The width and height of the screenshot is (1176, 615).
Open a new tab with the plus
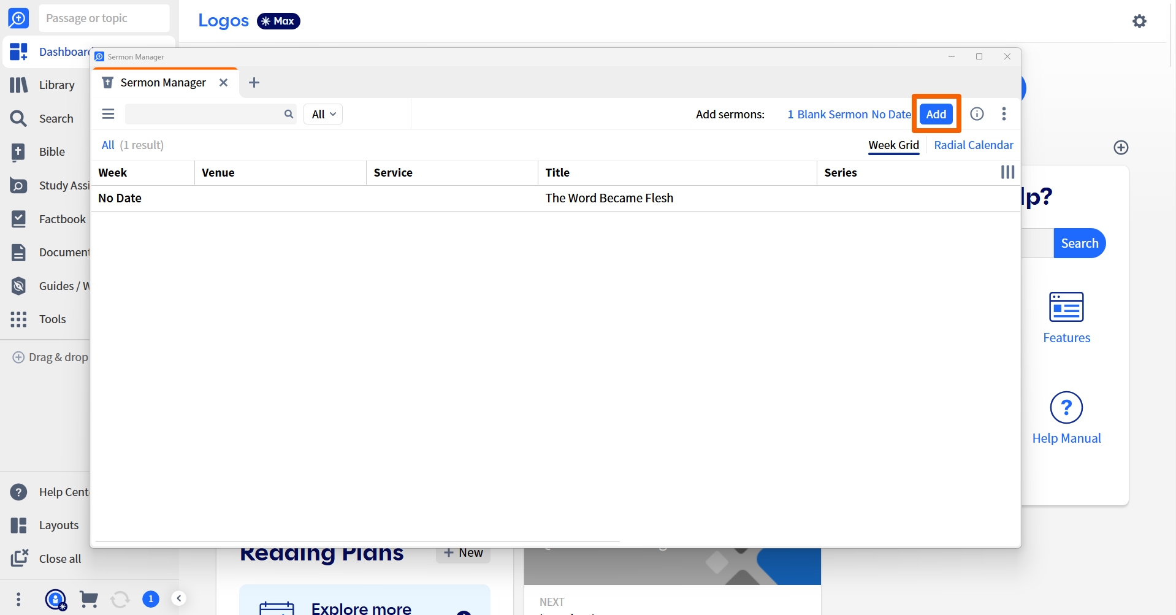click(254, 83)
